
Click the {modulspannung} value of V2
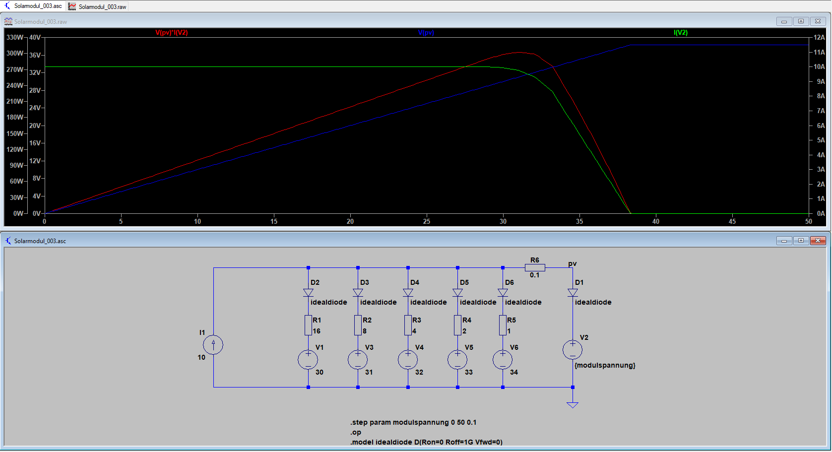click(x=605, y=366)
